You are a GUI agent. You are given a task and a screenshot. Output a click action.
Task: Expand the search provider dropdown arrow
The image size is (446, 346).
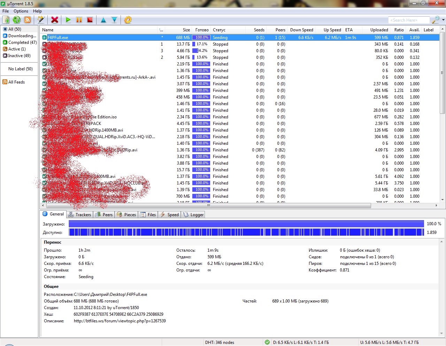coord(443,20)
